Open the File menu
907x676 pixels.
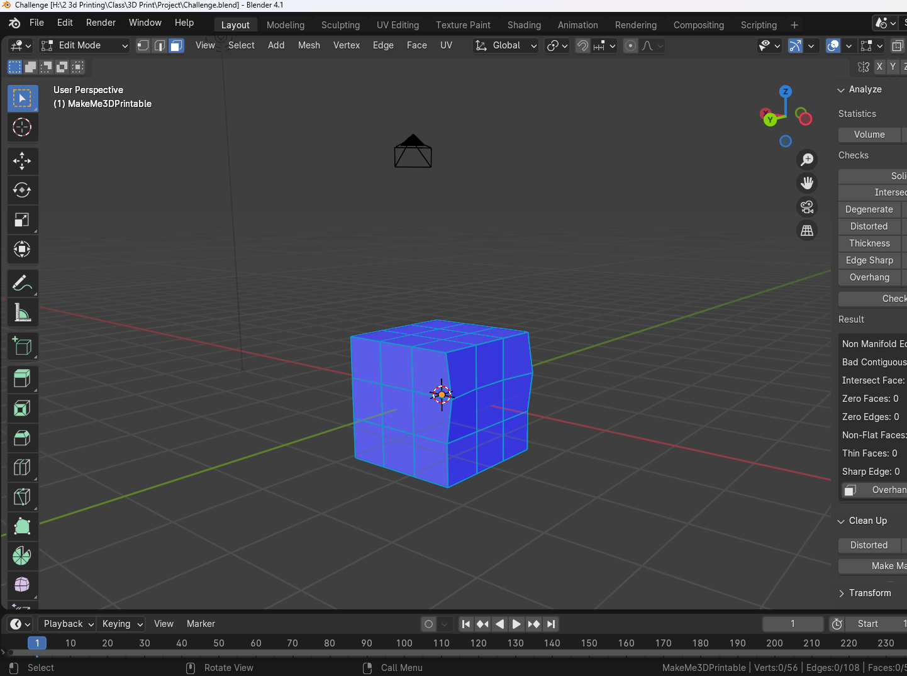(37, 23)
